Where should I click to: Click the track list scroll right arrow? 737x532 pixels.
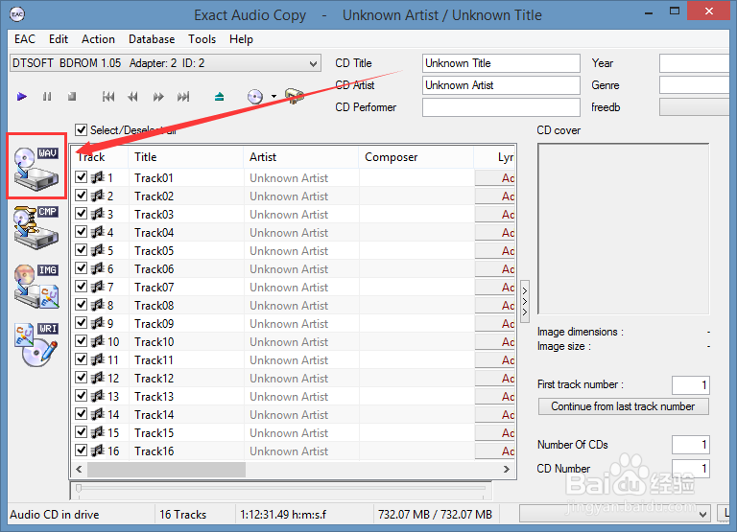[x=507, y=469]
